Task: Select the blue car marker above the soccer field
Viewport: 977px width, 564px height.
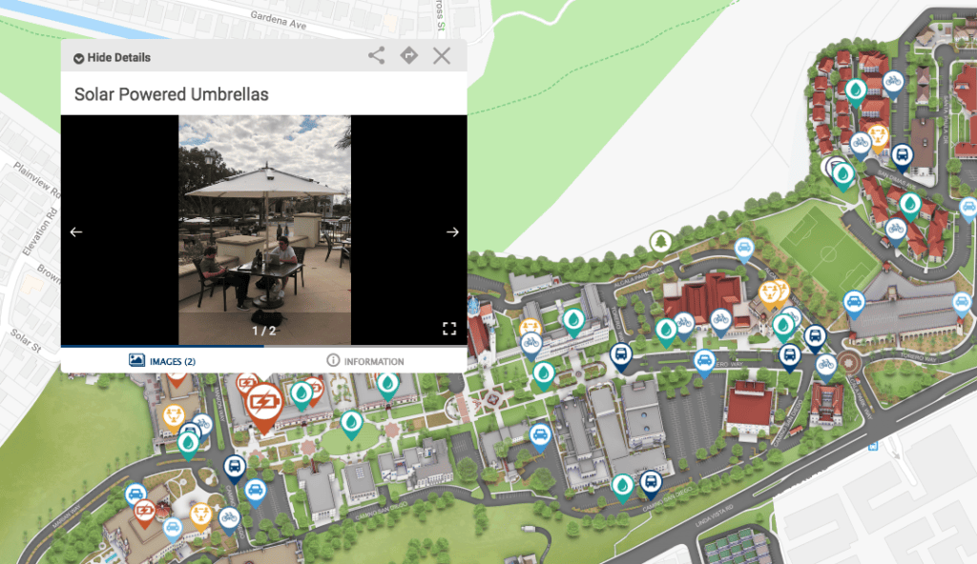Action: pos(743,251)
